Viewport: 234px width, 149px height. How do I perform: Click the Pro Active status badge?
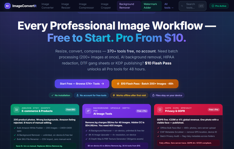(219, 6)
